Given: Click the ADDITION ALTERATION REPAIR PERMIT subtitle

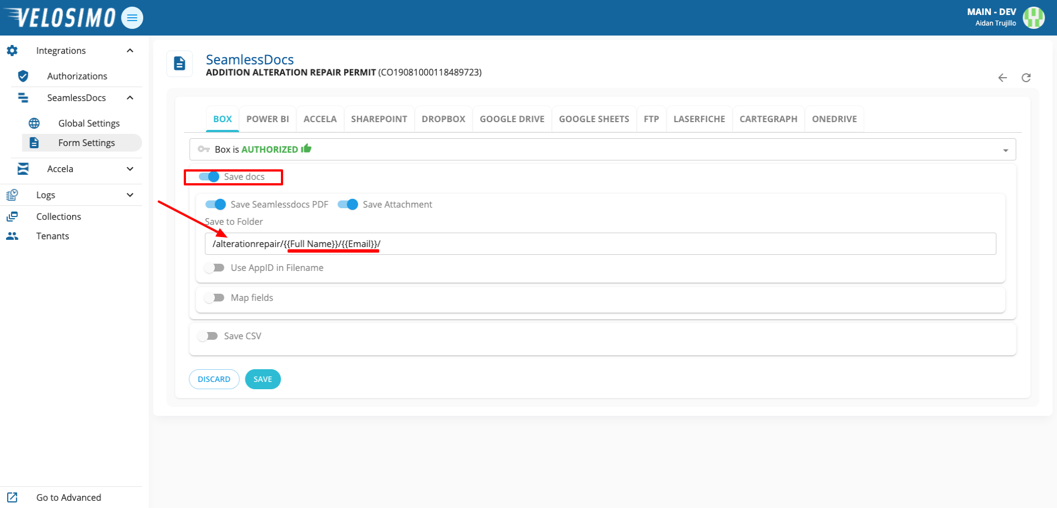Looking at the screenshot, I should (291, 73).
